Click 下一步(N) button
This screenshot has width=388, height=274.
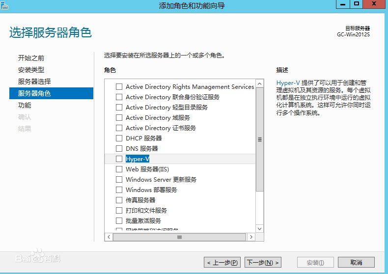(263, 263)
